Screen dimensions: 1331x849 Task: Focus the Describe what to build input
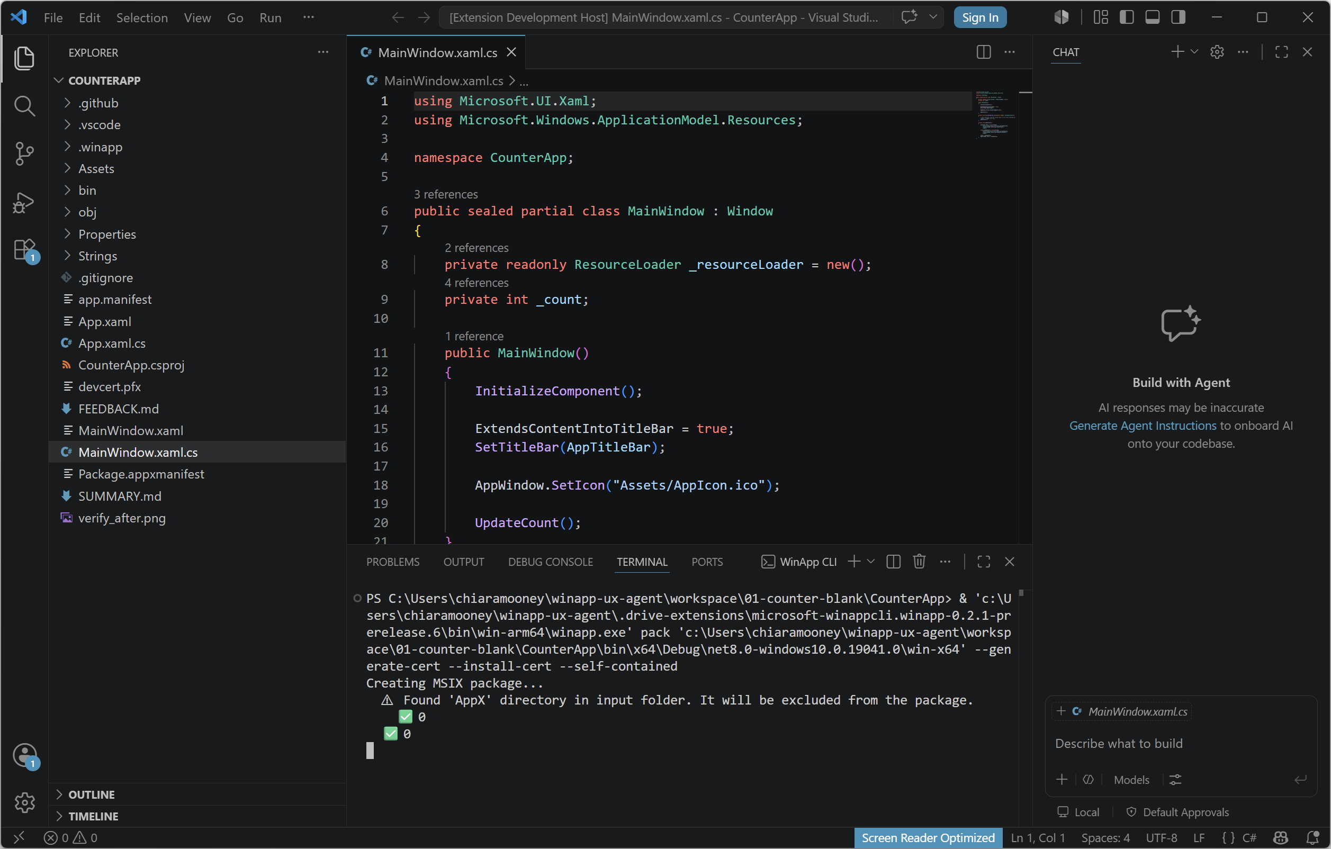1181,744
